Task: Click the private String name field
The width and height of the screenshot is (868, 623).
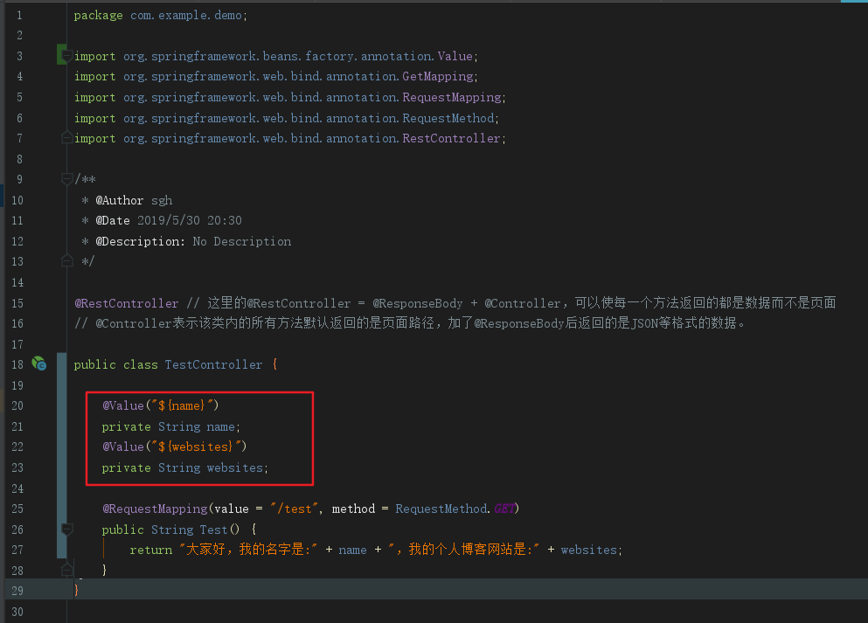Action: [170, 426]
